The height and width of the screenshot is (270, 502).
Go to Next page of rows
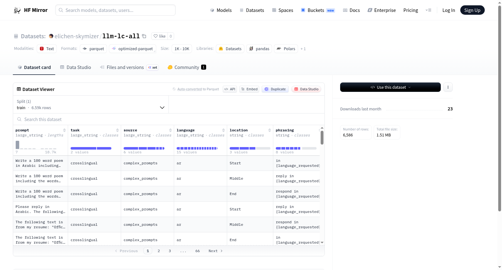tap(216, 251)
